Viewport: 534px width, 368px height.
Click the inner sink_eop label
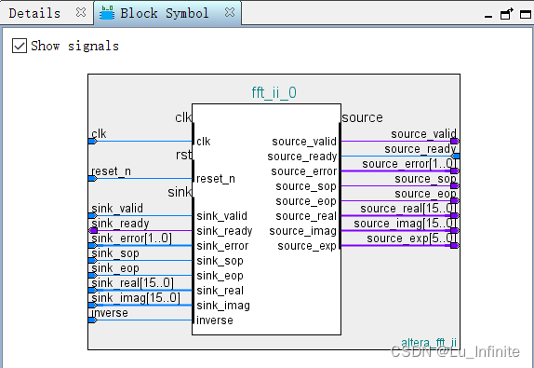(220, 276)
